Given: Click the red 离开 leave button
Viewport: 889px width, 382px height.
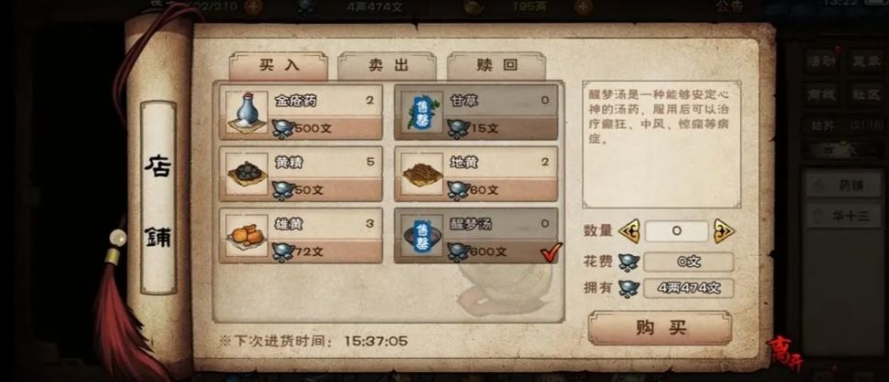Looking at the screenshot, I should (785, 354).
